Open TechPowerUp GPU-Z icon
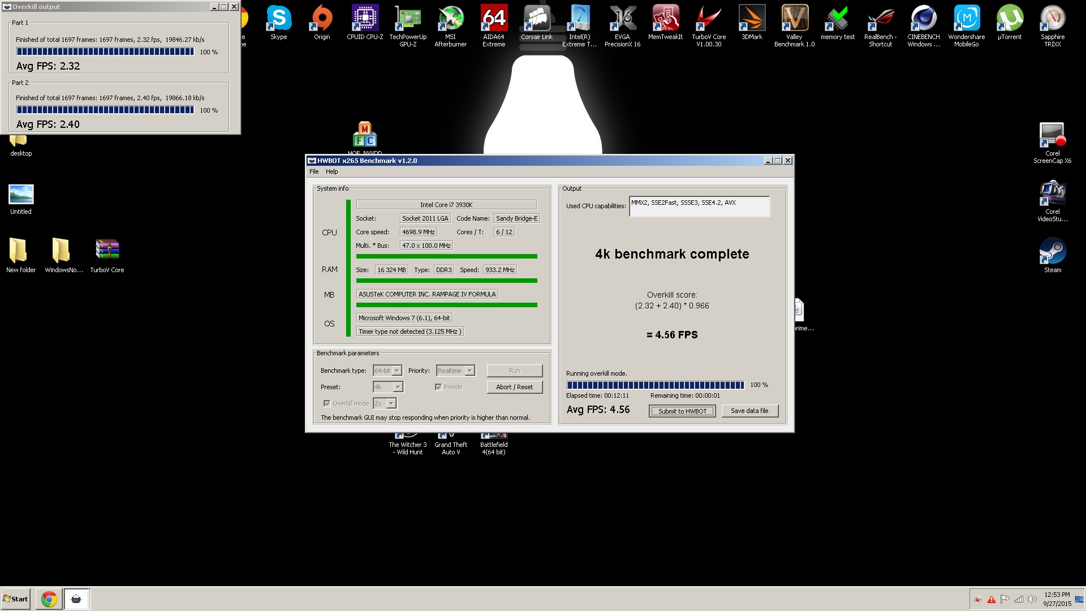This screenshot has width=1086, height=611. 408,26
